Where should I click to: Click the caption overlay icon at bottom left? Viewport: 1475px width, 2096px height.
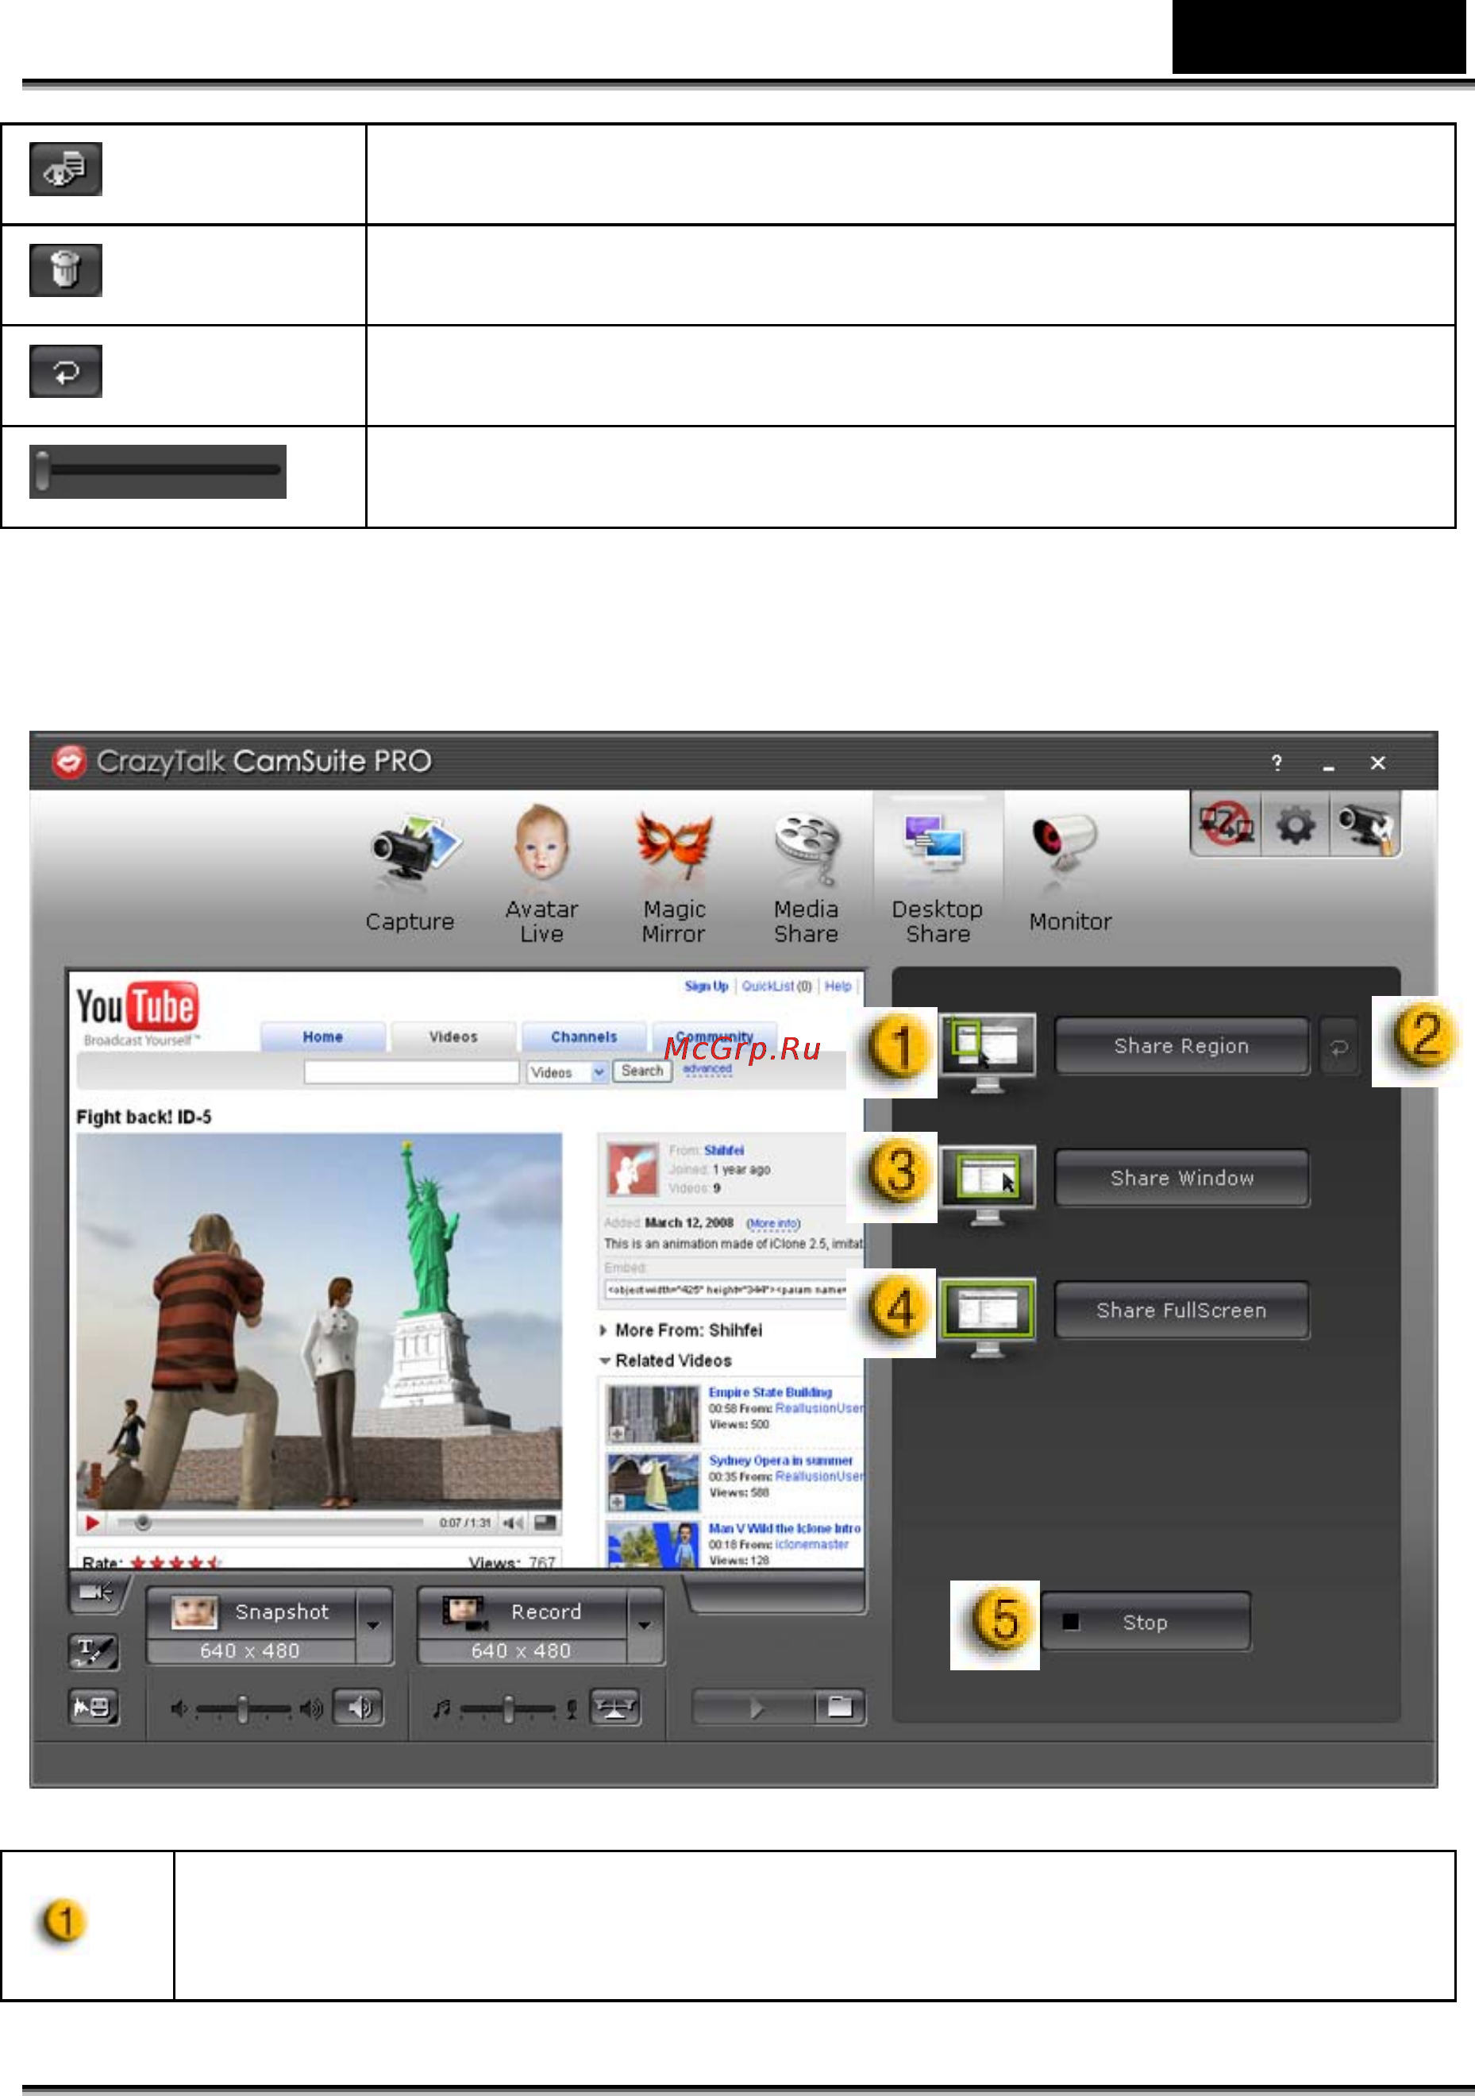[x=94, y=1706]
